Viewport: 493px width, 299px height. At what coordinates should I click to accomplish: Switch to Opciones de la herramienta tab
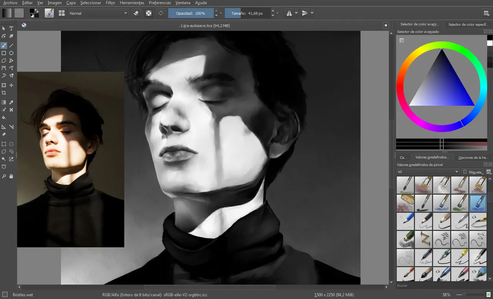(x=473, y=157)
